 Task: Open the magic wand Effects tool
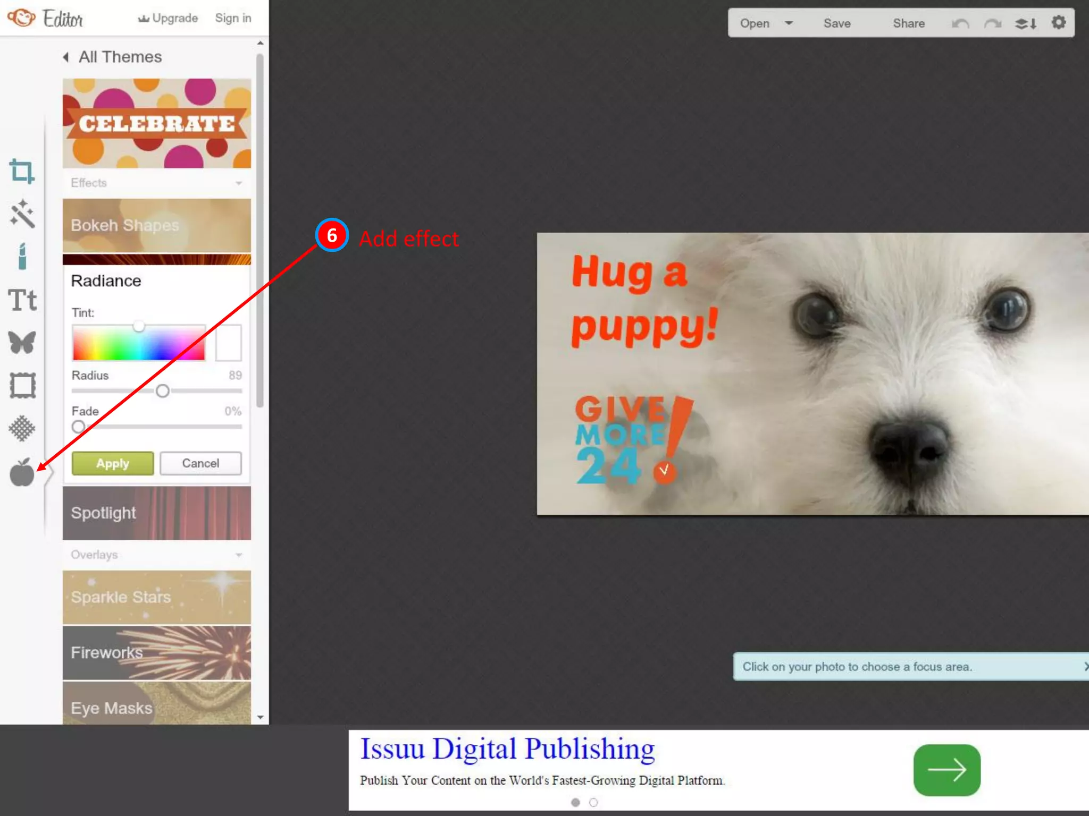22,214
